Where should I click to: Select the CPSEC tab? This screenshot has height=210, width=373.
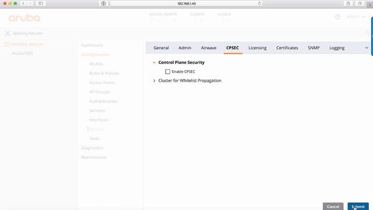(x=233, y=48)
